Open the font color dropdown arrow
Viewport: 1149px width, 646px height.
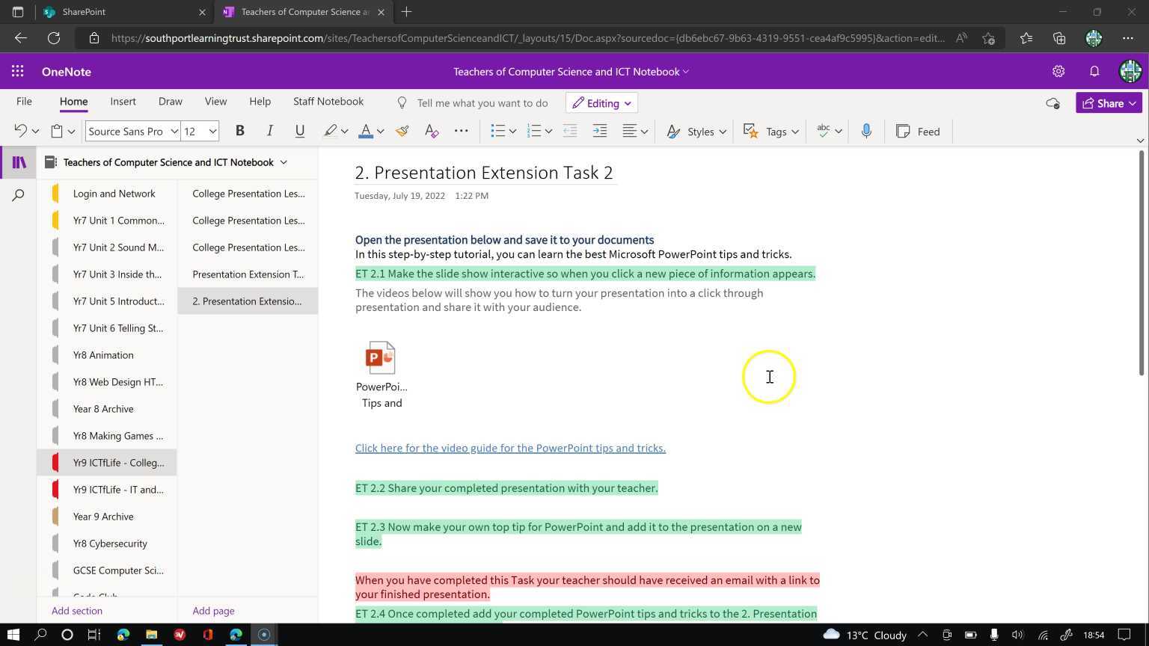[x=380, y=132]
